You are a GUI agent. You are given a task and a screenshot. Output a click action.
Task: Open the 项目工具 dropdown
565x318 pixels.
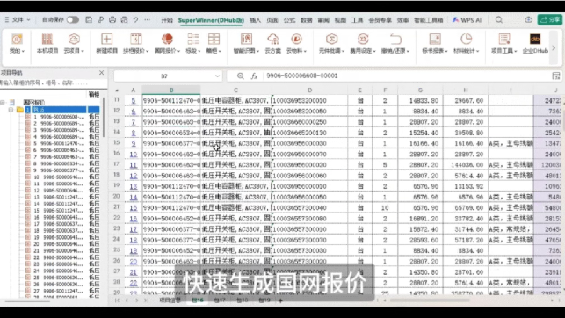point(504,44)
